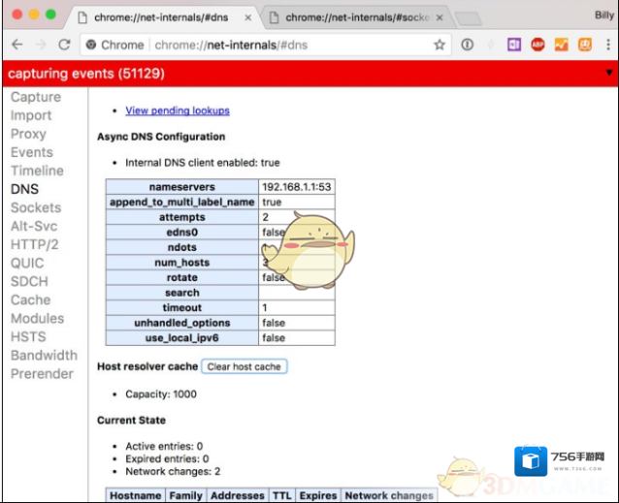Screen dimensions: 619x503
Task: Open the Proxy section in the sidebar
Action: [x=28, y=134]
